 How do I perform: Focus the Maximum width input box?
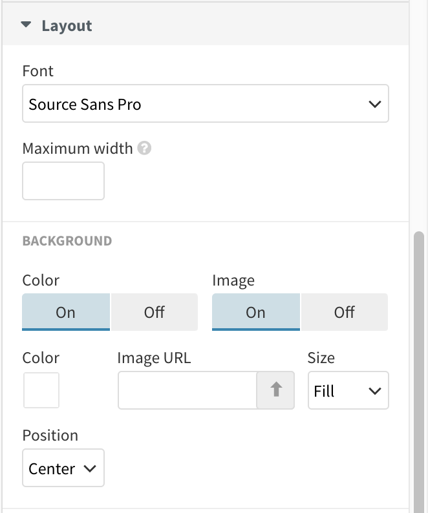(x=63, y=181)
